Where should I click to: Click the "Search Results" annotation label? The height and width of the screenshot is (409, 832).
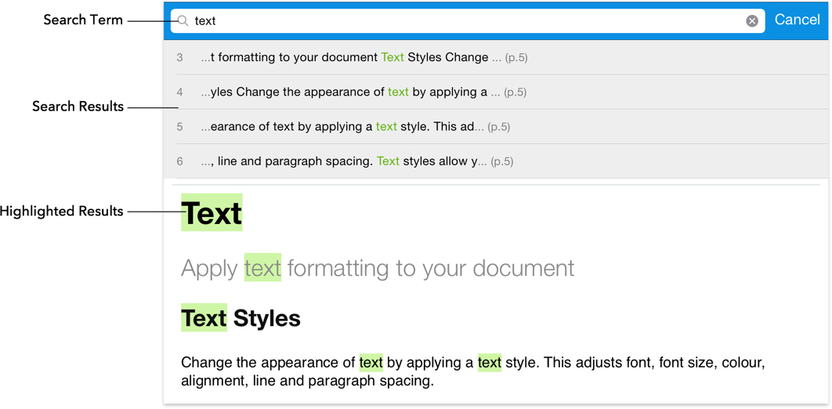[x=78, y=107]
